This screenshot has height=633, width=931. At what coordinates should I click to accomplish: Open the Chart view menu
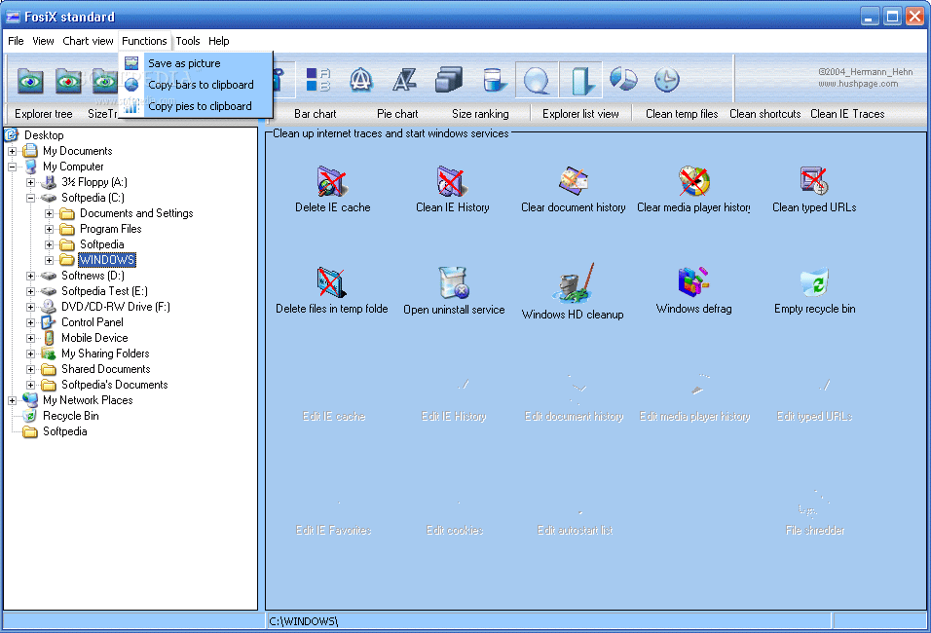click(x=88, y=41)
